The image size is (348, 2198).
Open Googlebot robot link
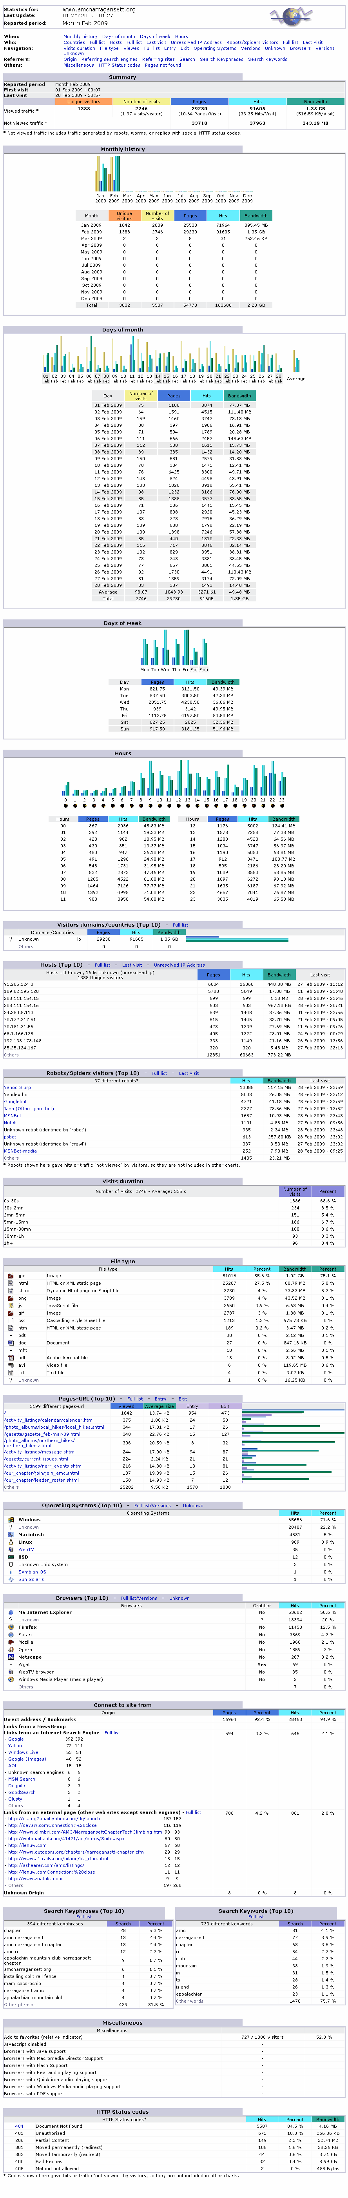point(15,1102)
